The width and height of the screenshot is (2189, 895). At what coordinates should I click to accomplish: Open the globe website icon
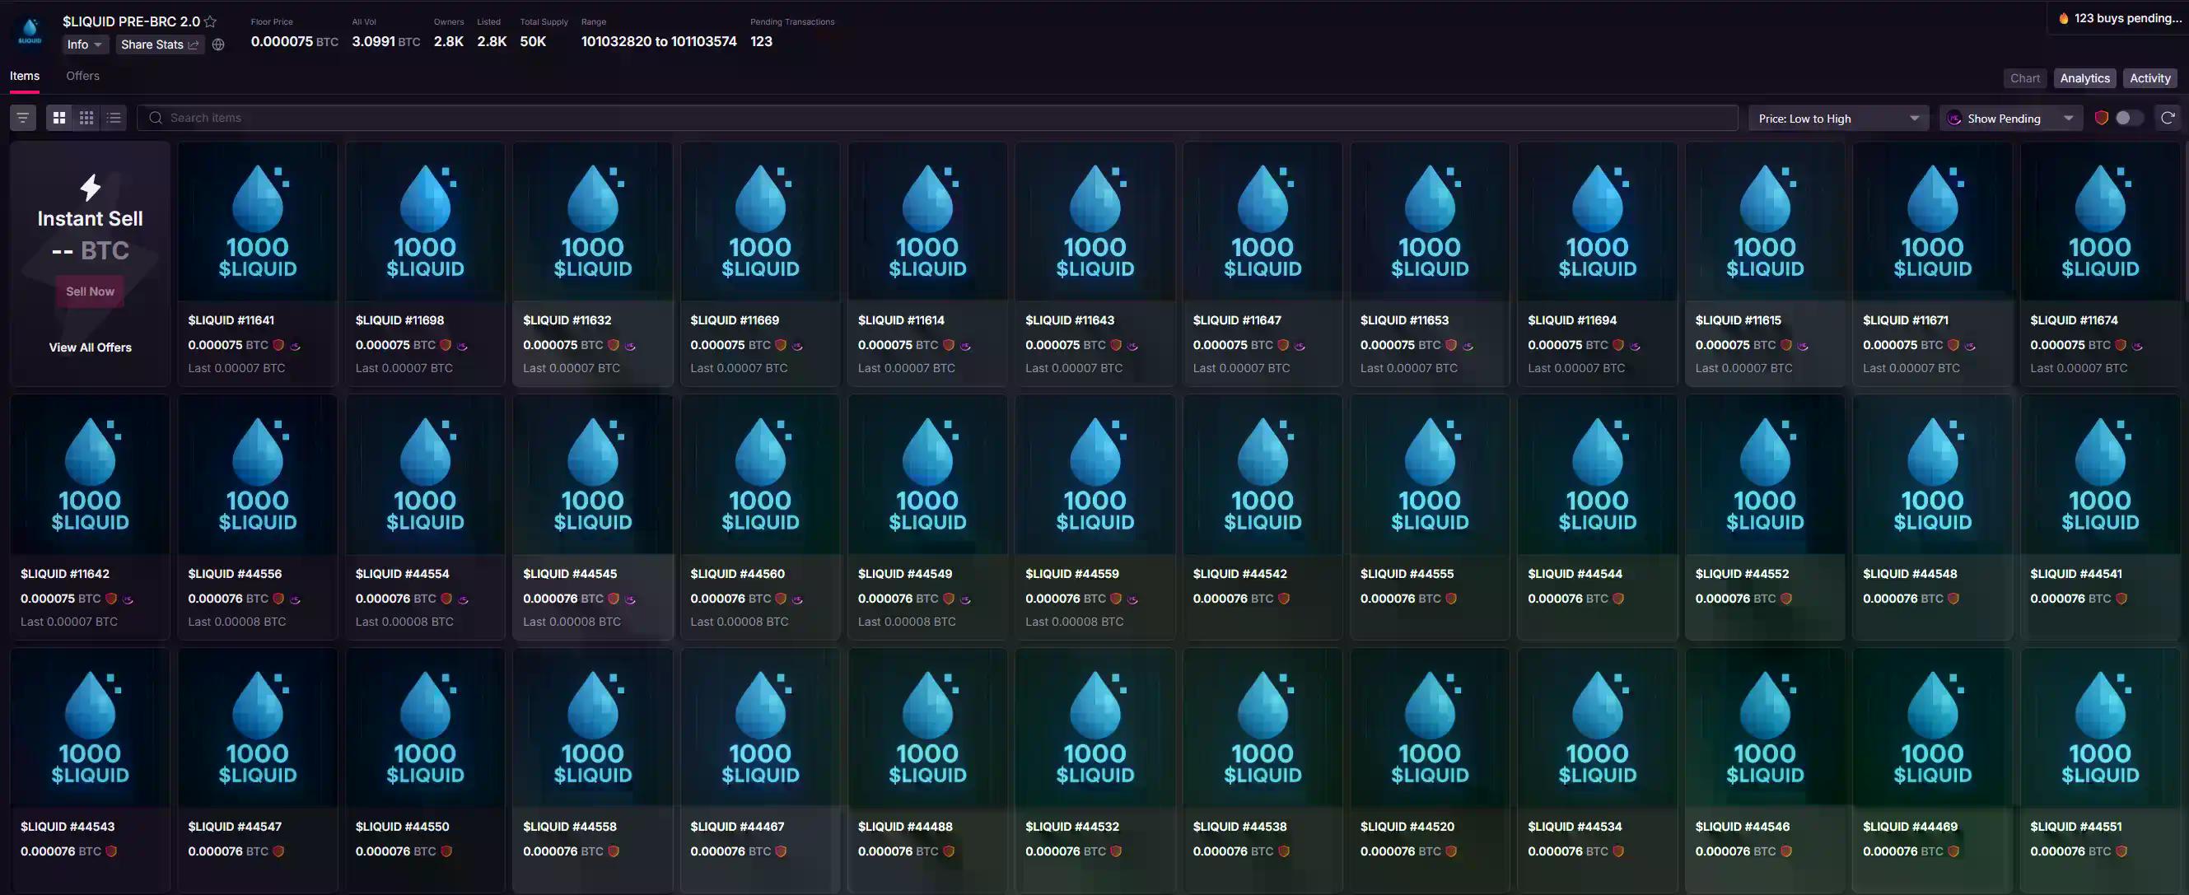pyautogui.click(x=218, y=44)
